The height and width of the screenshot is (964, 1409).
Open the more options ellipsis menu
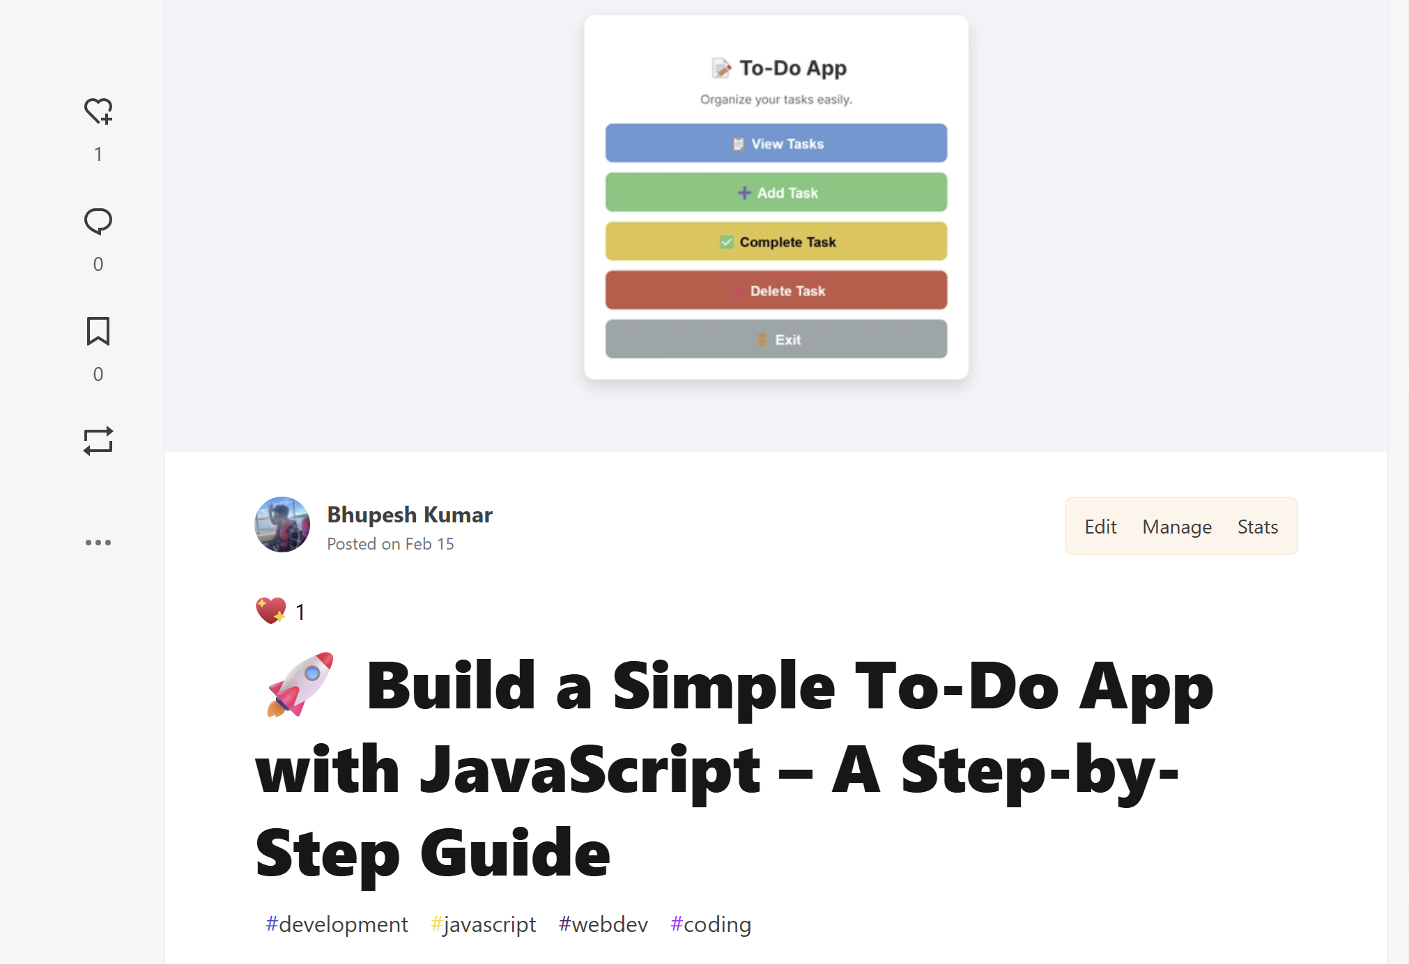pos(98,542)
